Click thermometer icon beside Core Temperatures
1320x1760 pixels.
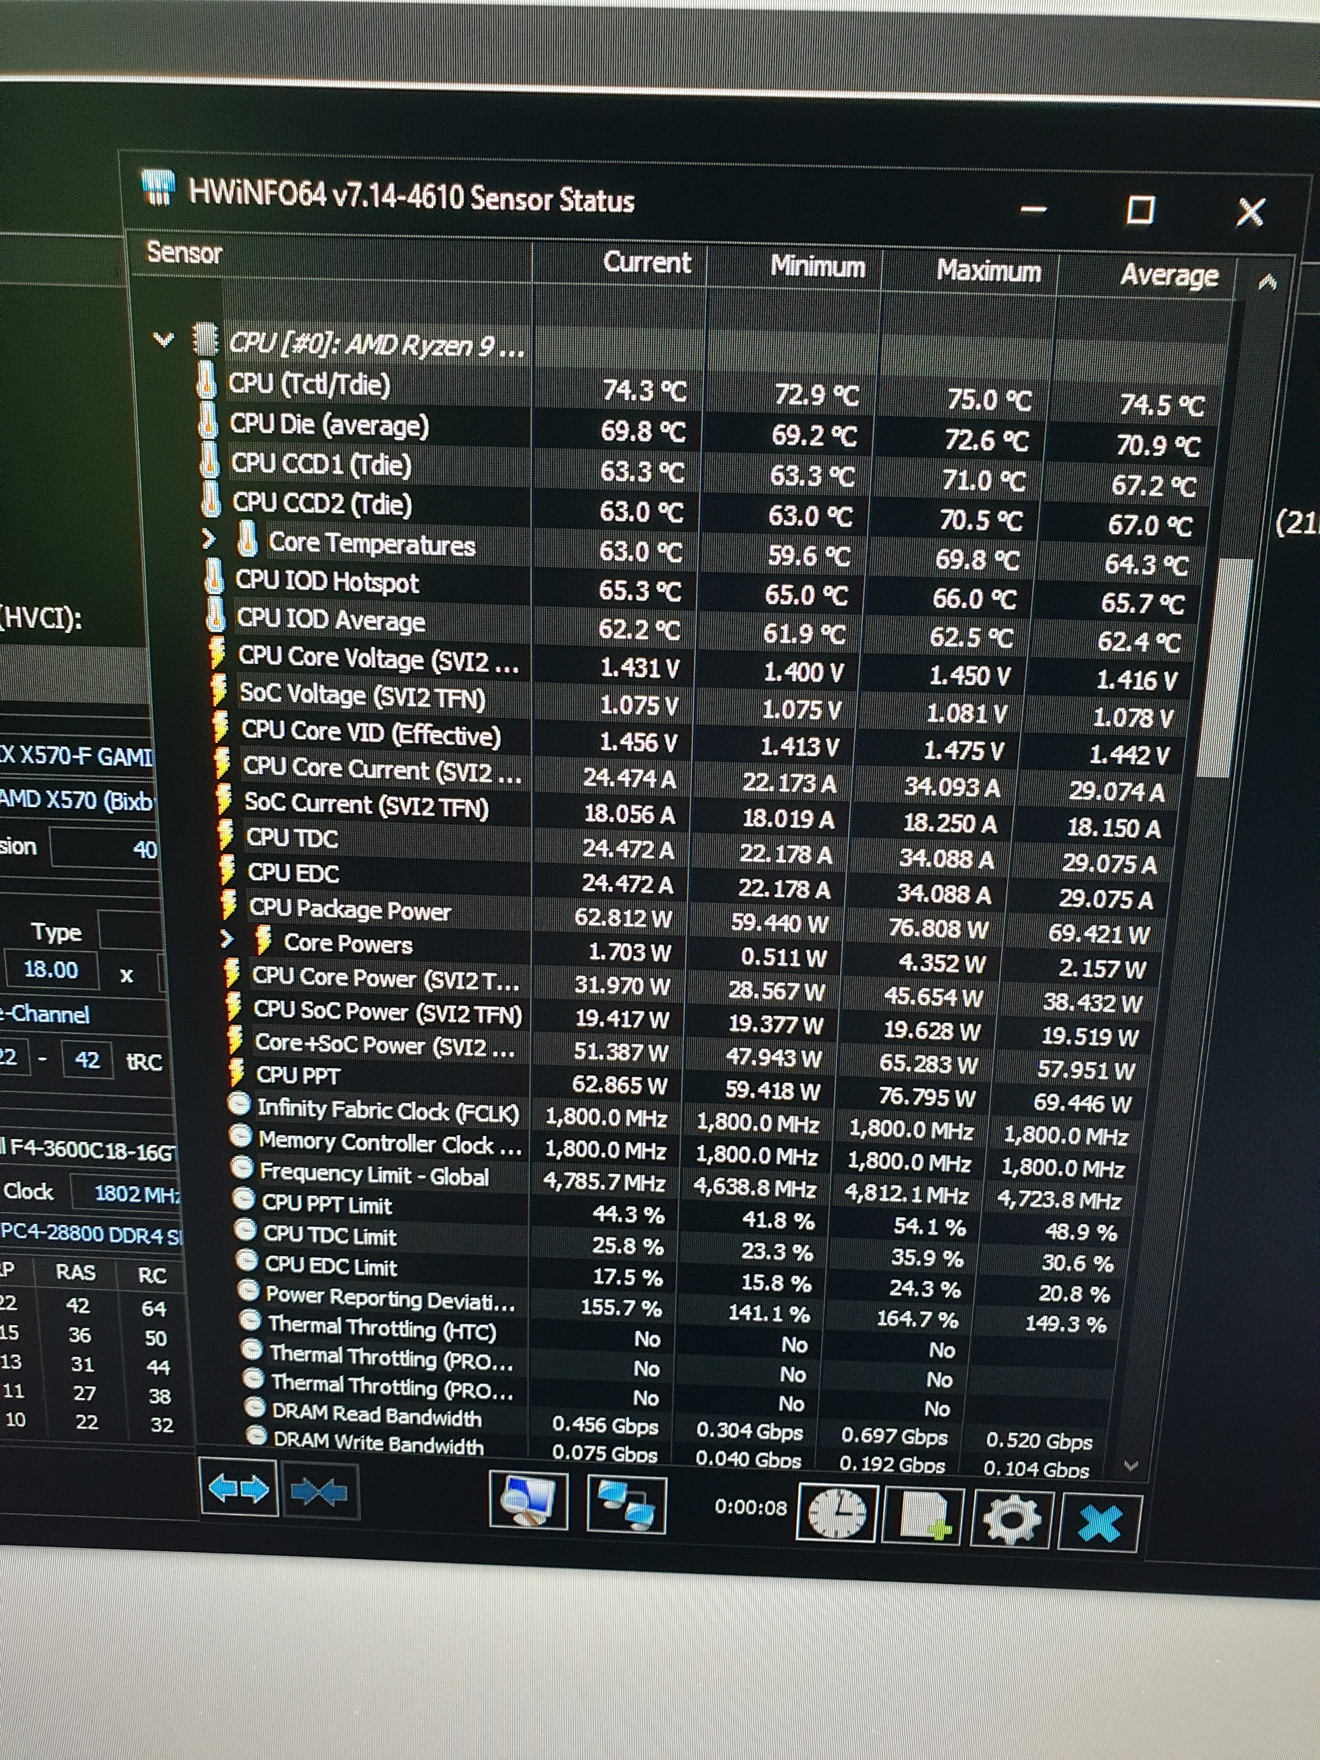(247, 540)
